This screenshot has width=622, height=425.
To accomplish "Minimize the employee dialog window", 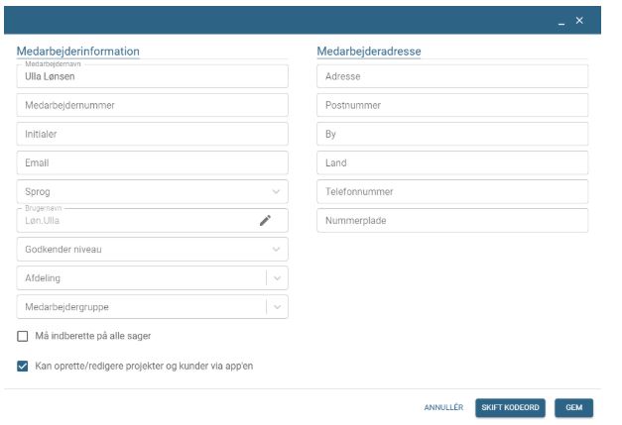I will click(x=562, y=21).
